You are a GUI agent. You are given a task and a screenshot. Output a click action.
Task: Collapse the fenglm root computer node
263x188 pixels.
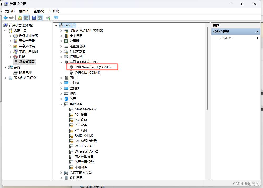pos(56,25)
